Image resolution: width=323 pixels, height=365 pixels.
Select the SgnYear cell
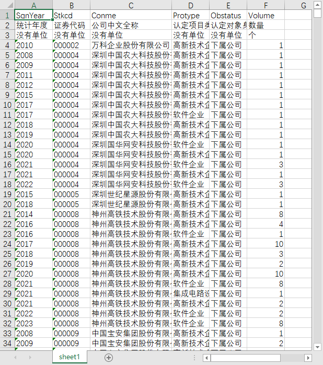coord(34,15)
